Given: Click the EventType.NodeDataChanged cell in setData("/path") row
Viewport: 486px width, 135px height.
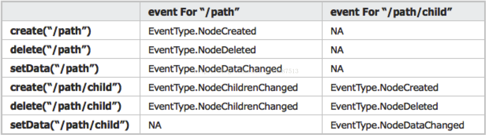Looking at the screenshot, I should [215, 69].
